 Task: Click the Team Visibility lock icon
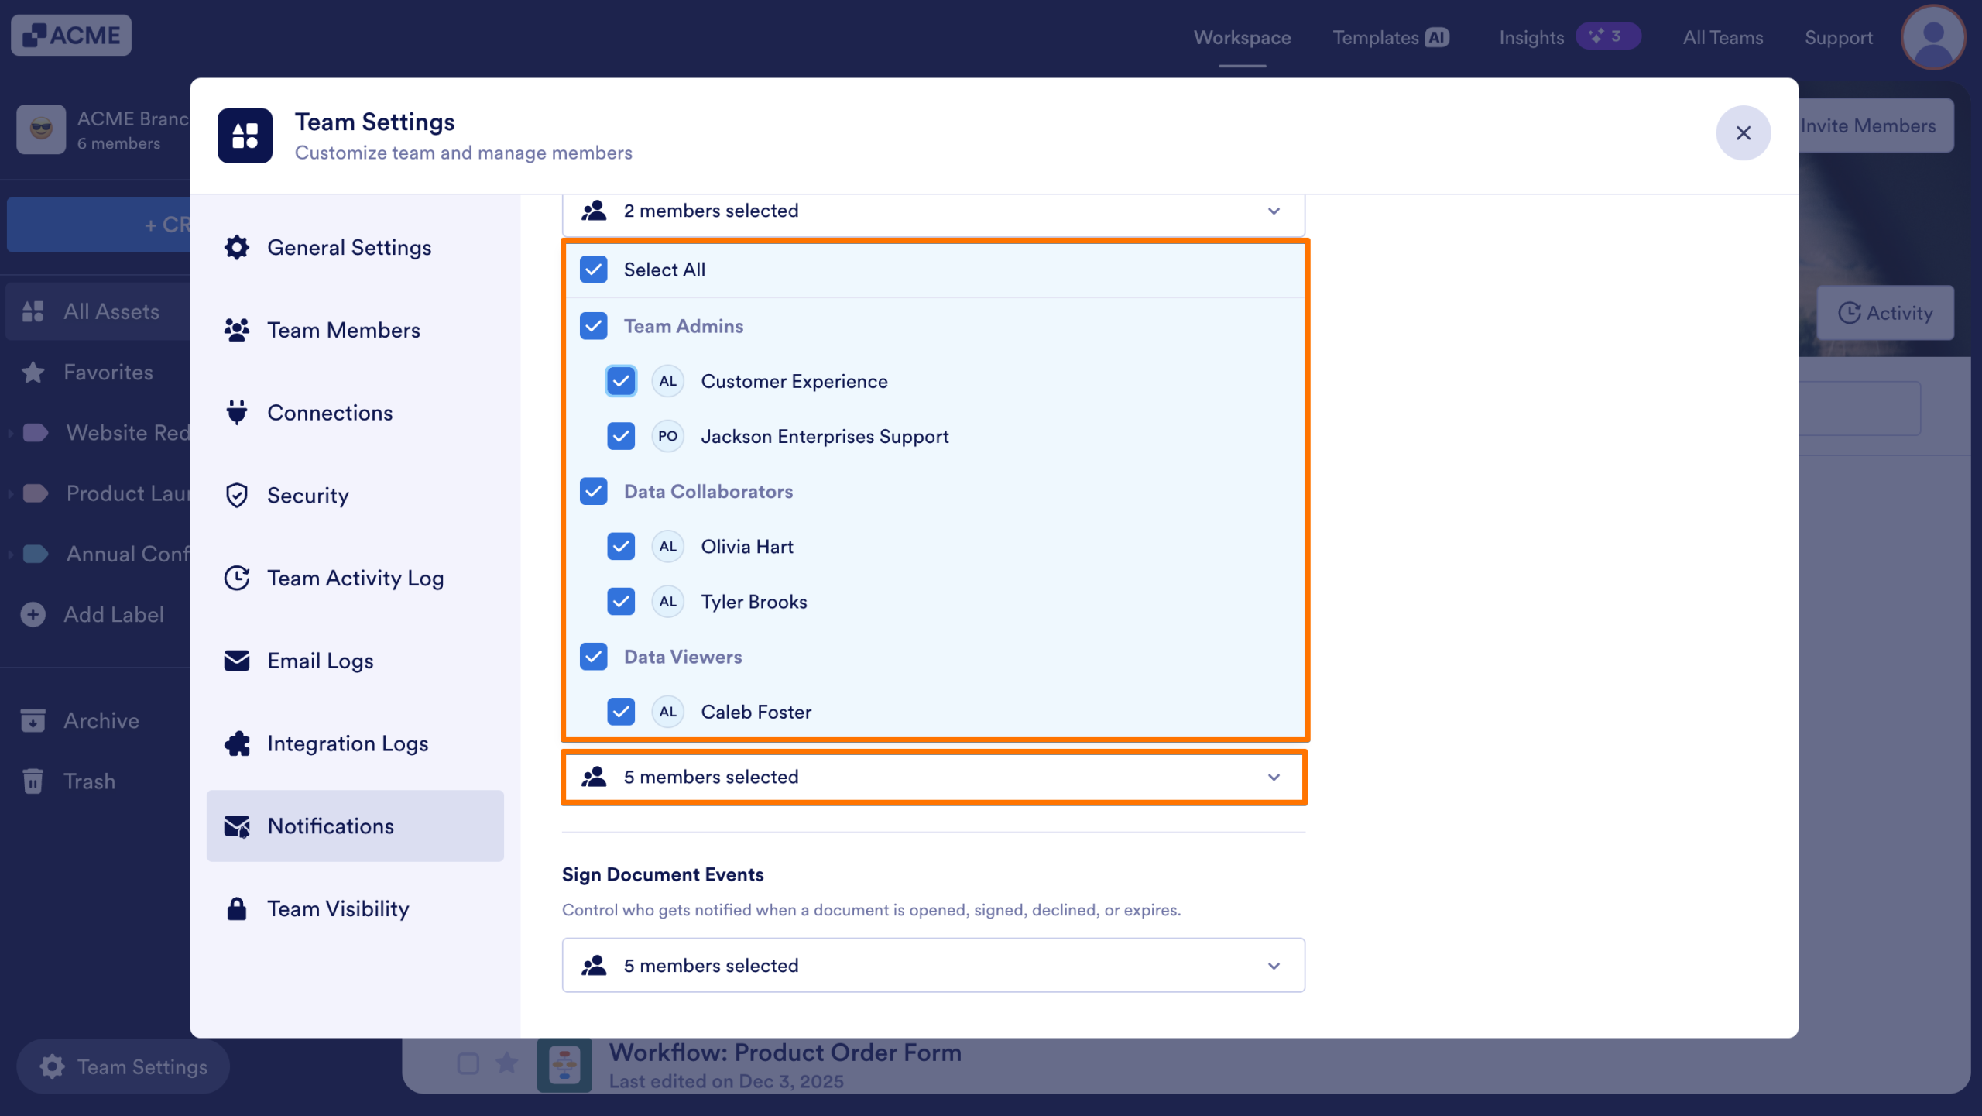click(x=237, y=909)
